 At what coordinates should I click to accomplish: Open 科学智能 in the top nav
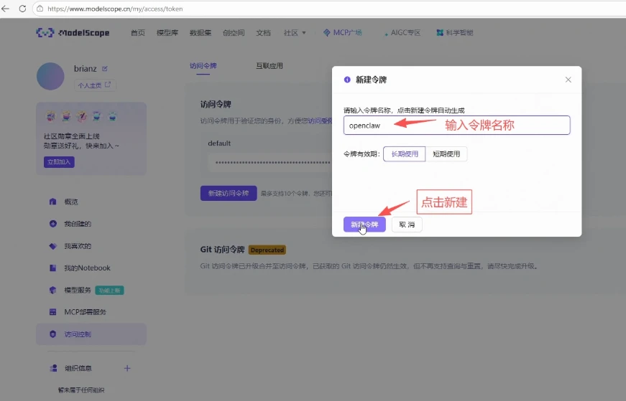(x=455, y=33)
